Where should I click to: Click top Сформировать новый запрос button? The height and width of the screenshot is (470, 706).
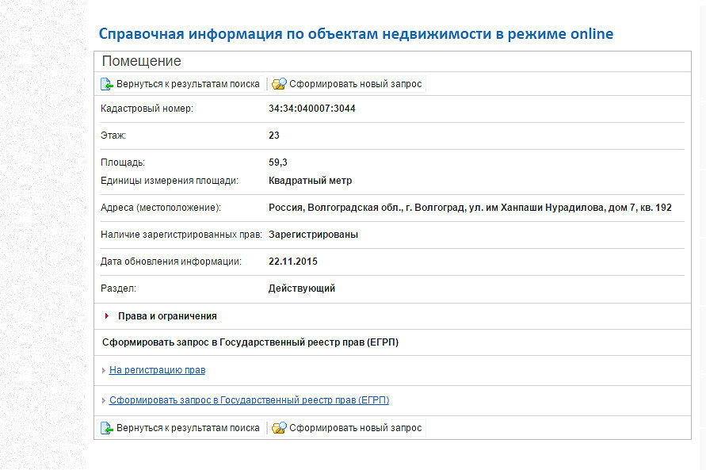coord(348,84)
